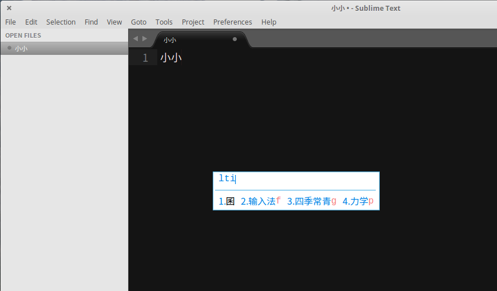Open the Tools menu
Screen dimensions: 497x291
164,22
